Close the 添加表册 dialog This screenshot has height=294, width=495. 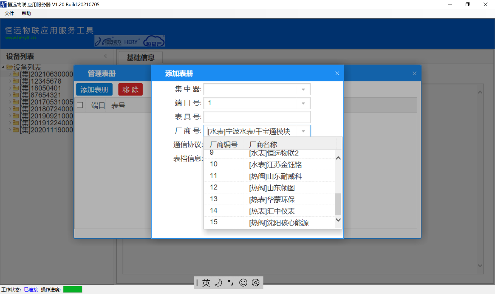tap(337, 73)
